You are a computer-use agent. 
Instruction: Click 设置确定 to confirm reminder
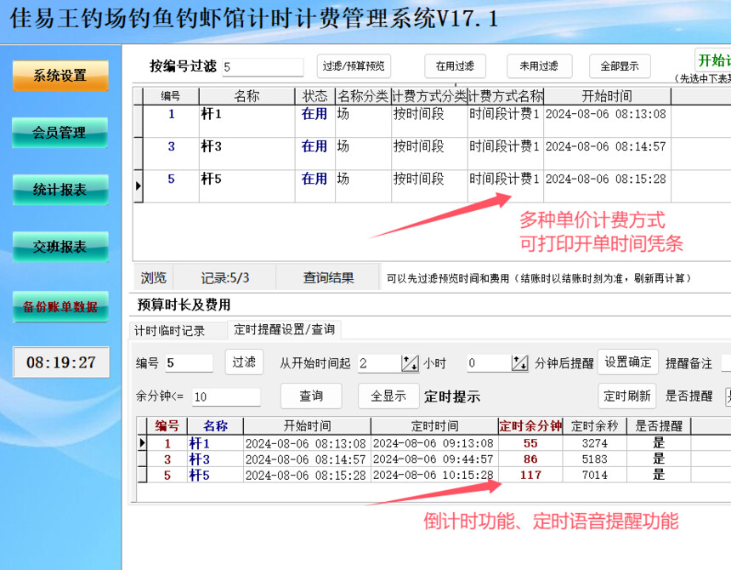(x=628, y=362)
